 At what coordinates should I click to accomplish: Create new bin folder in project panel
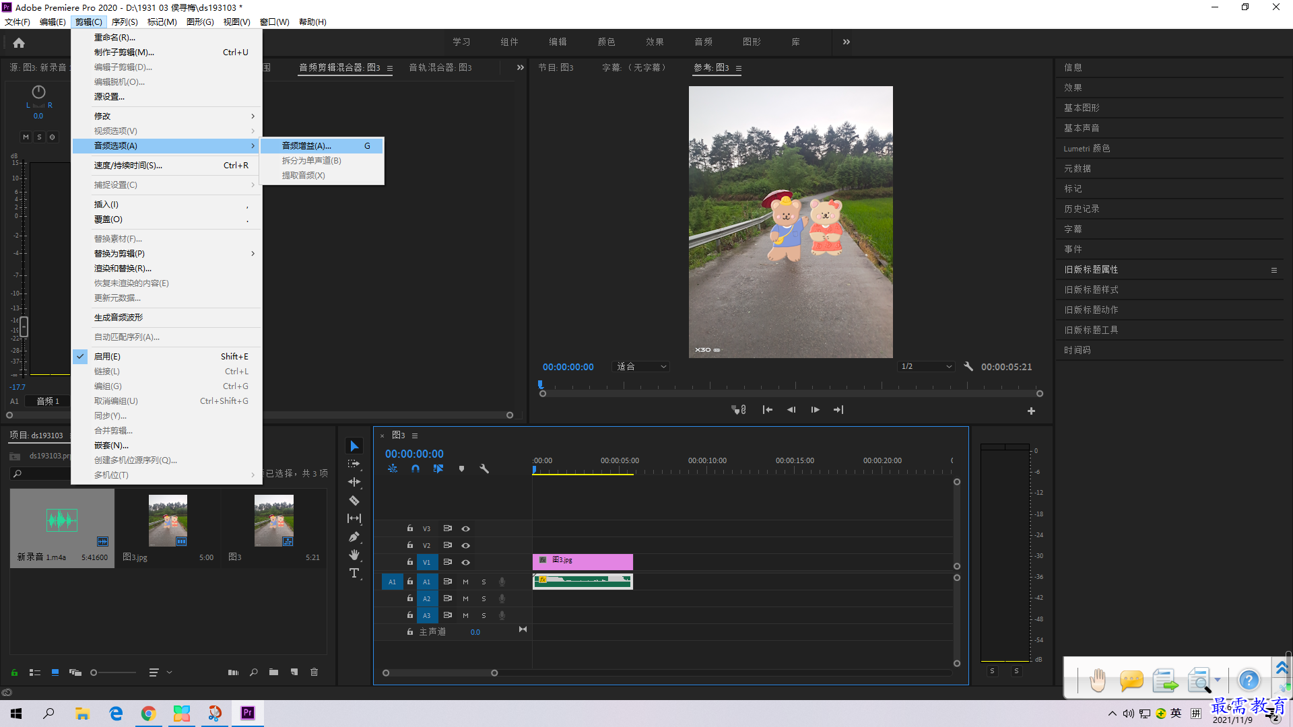click(x=273, y=672)
